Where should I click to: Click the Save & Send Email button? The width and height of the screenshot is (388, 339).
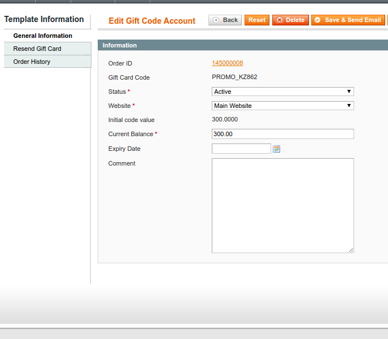(x=347, y=20)
